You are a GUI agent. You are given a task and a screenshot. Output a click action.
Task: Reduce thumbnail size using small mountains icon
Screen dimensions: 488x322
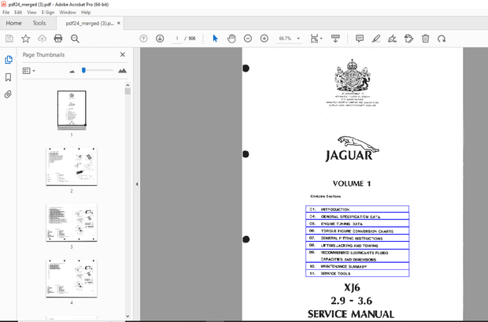[72, 72]
